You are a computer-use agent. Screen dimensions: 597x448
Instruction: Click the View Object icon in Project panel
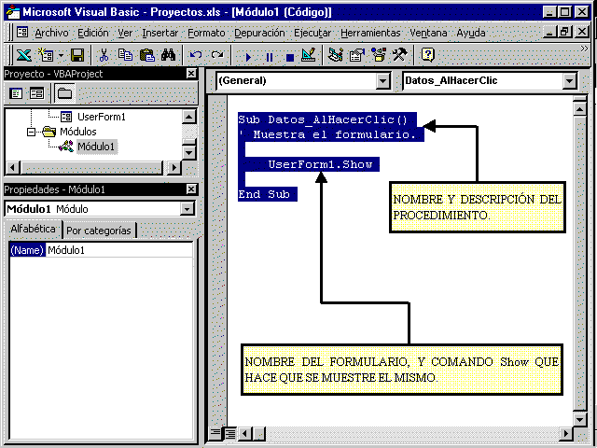(x=37, y=93)
